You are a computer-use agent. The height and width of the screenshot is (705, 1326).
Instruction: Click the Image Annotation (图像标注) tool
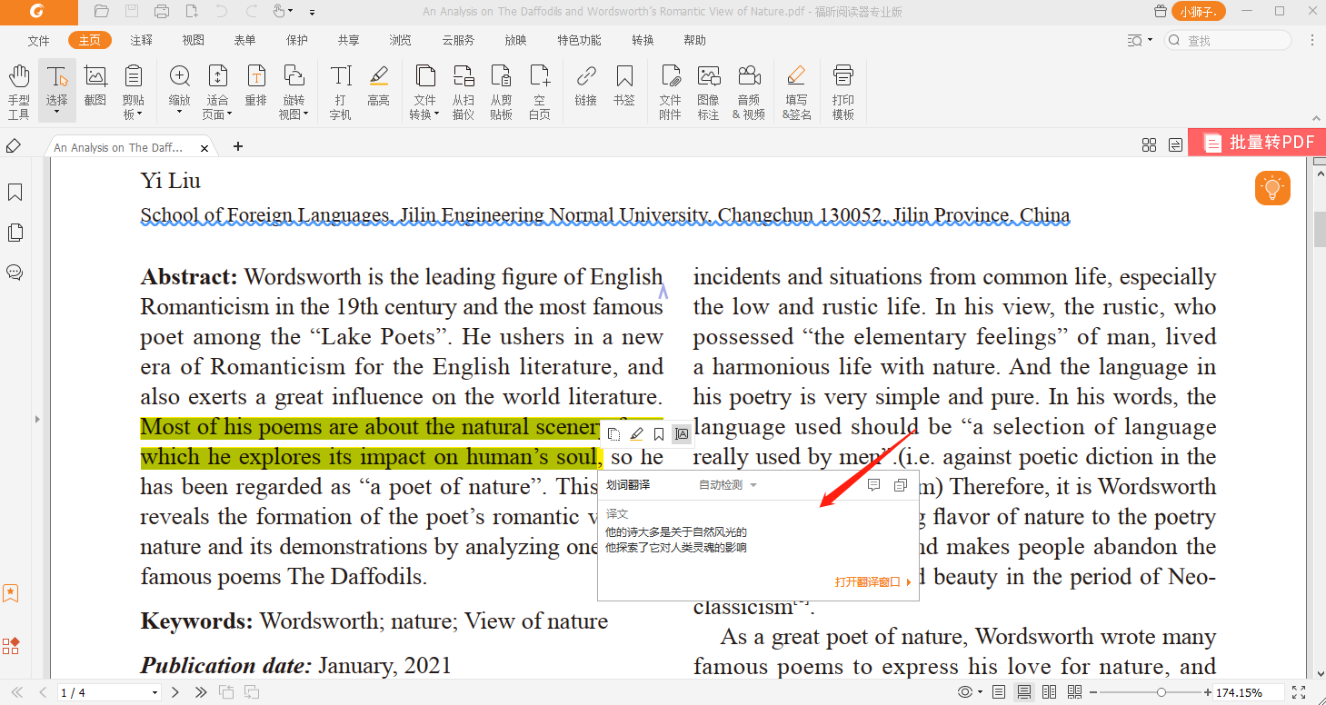(x=709, y=91)
